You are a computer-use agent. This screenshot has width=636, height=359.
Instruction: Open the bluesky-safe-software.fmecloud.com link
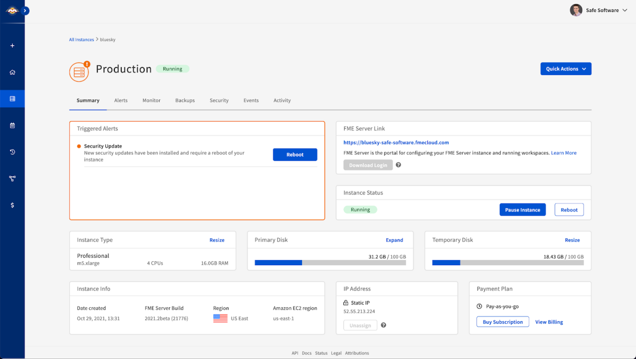tap(396, 143)
